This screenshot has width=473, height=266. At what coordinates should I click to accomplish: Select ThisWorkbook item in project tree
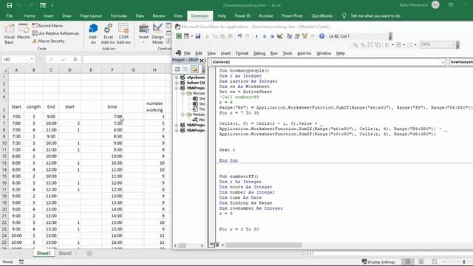coord(199,109)
